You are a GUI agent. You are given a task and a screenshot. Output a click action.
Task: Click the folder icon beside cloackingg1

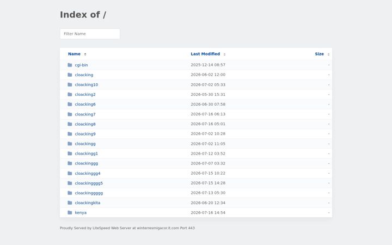coord(70,154)
